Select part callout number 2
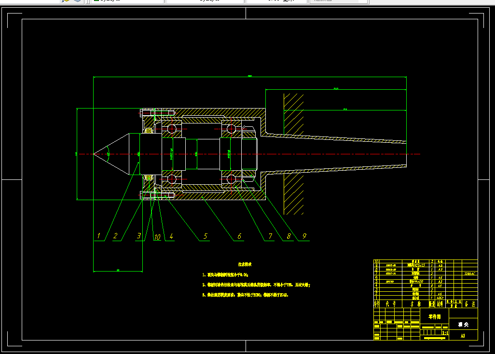Image resolution: width=495 pixels, height=354 pixels. pos(115,236)
